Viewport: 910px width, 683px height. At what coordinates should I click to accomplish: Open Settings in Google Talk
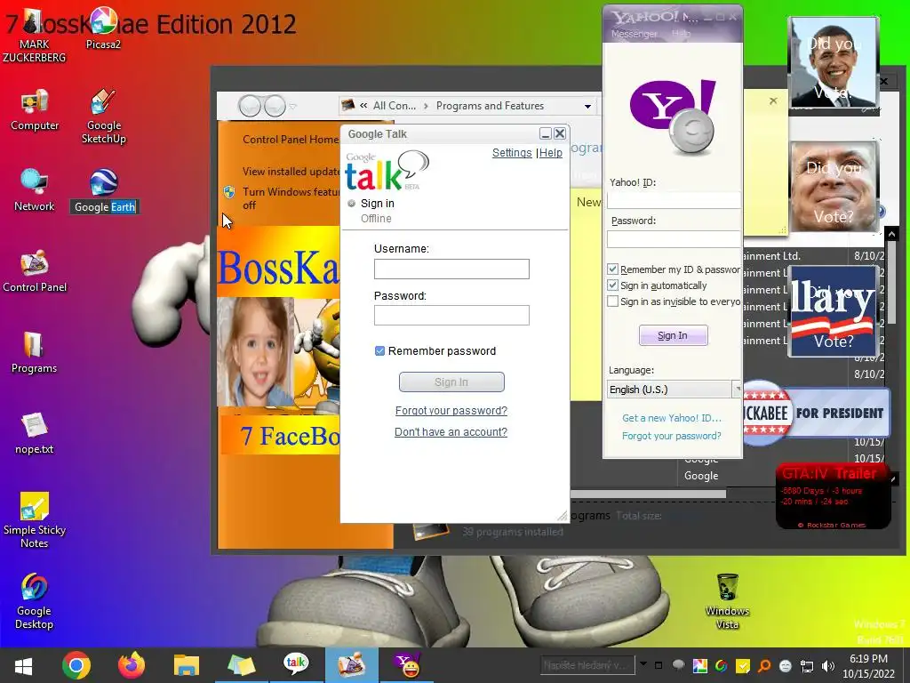click(512, 153)
